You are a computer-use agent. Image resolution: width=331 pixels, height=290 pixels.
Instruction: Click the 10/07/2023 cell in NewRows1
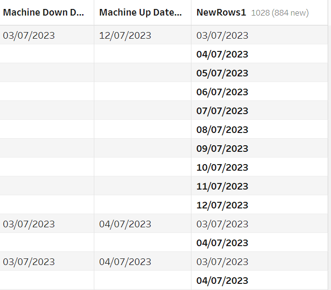(x=222, y=167)
